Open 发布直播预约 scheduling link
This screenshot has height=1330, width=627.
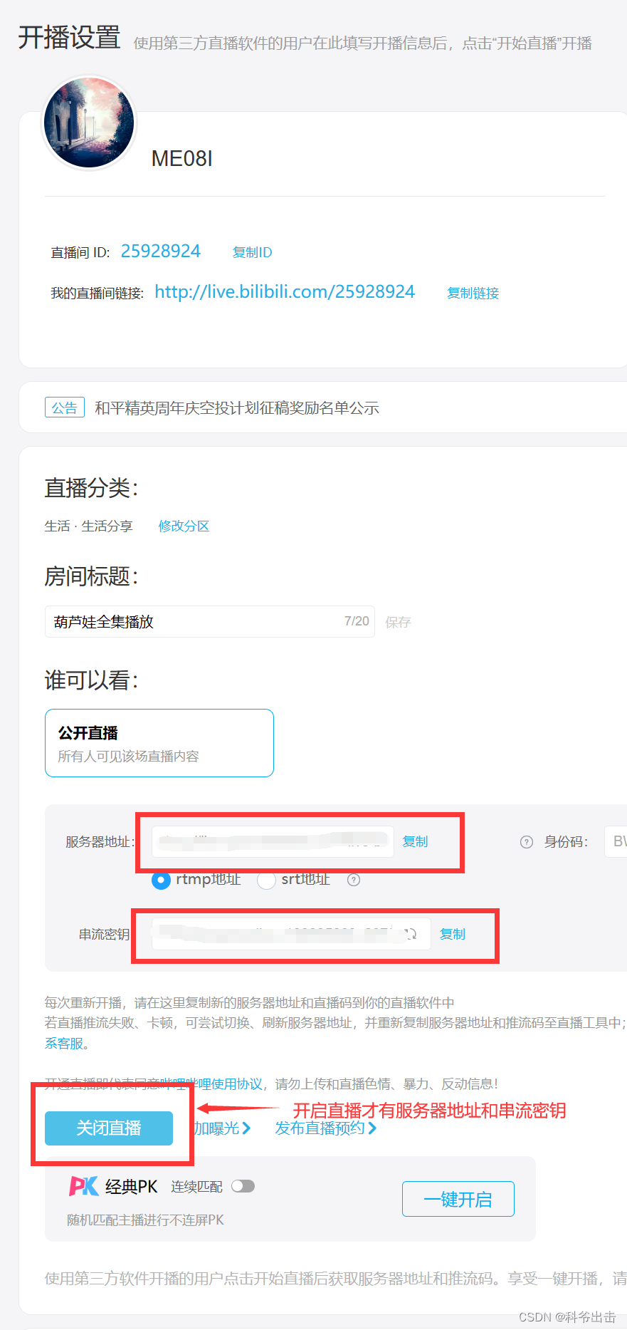point(326,1128)
